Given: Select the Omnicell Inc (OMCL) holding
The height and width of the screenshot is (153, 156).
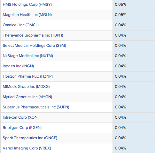Looking at the screenshot, I should click(x=21, y=25).
